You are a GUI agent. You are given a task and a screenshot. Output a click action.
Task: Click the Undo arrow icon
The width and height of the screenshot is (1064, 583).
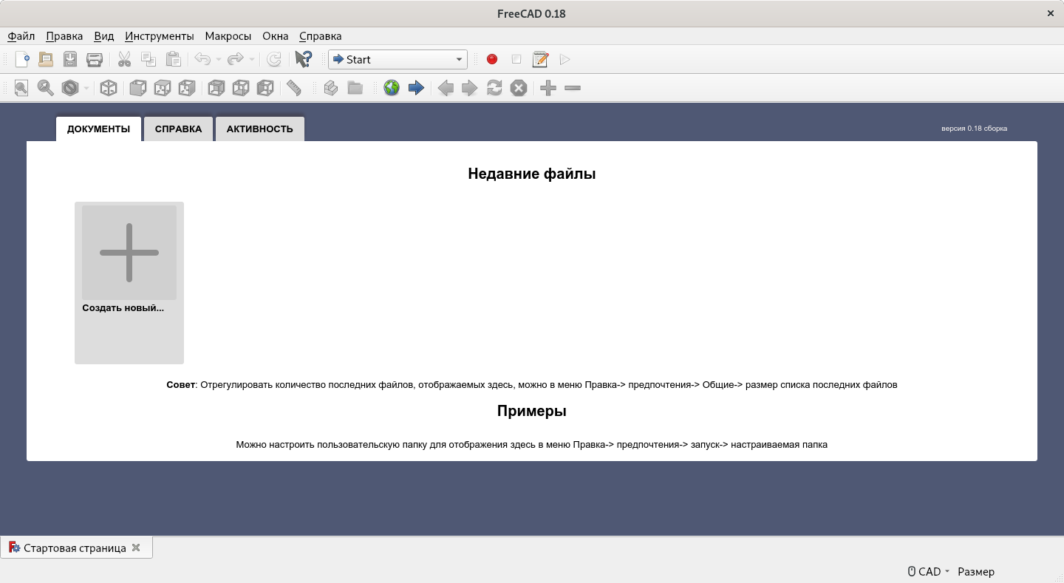pos(202,59)
